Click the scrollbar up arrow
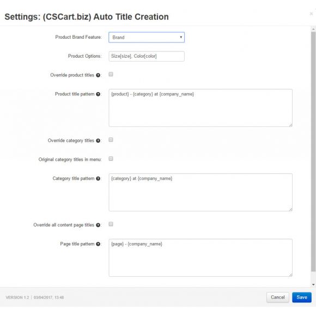The image size is (316, 316). coord(313,29)
